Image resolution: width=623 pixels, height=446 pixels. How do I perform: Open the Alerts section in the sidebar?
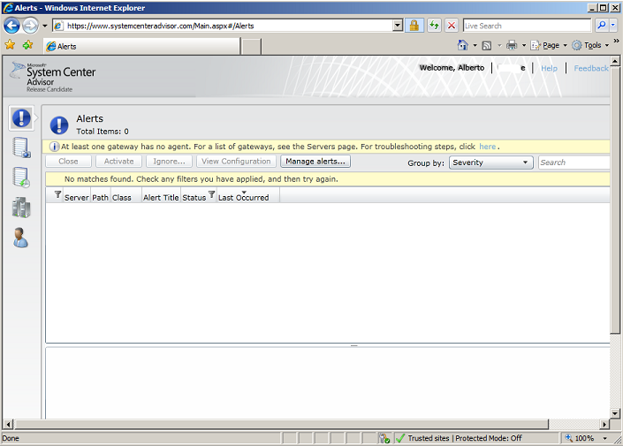click(x=21, y=118)
